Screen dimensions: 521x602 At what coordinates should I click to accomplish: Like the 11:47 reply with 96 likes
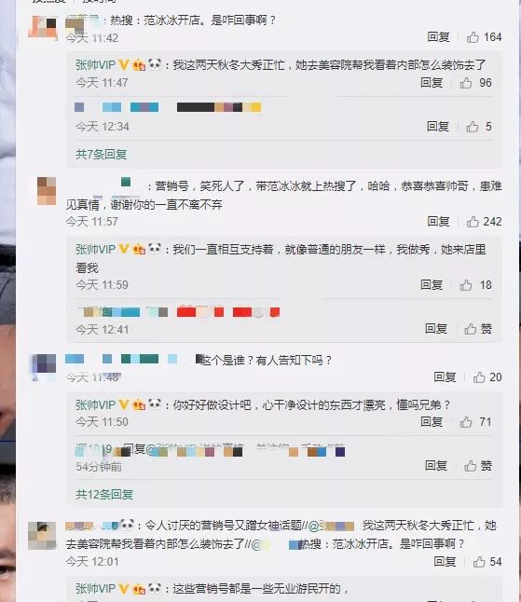pyautogui.click(x=475, y=83)
